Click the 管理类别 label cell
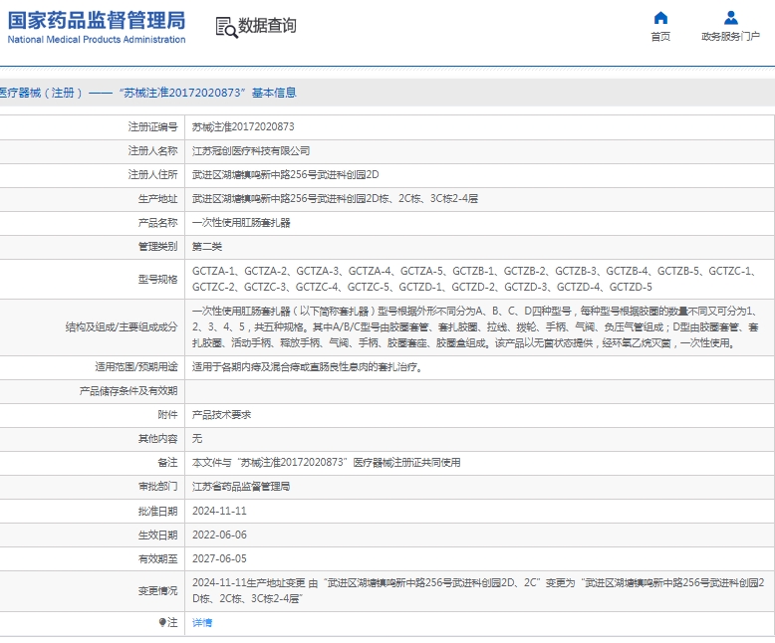This screenshot has width=775, height=643. pyautogui.click(x=92, y=247)
